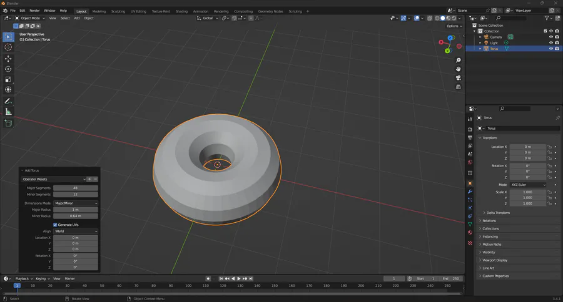Open the timeline Playback menu

pyautogui.click(x=23, y=279)
